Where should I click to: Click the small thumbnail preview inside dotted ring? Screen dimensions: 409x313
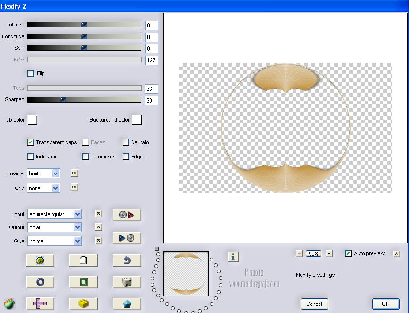[x=186, y=274]
